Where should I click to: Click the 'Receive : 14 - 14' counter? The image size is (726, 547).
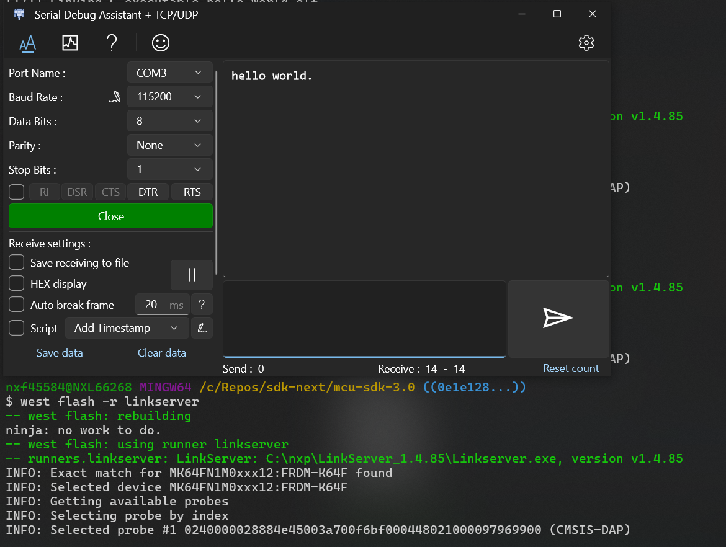(x=421, y=369)
